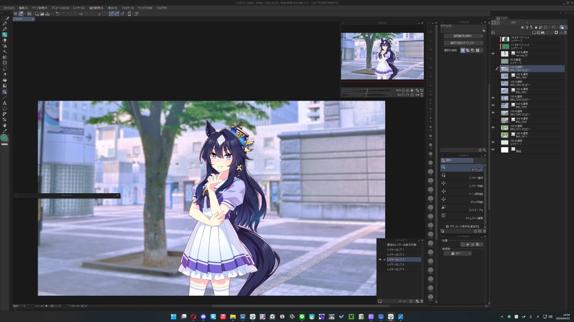Select the Text tool marked with letter A
The width and height of the screenshot is (574, 322).
pyautogui.click(x=4, y=103)
